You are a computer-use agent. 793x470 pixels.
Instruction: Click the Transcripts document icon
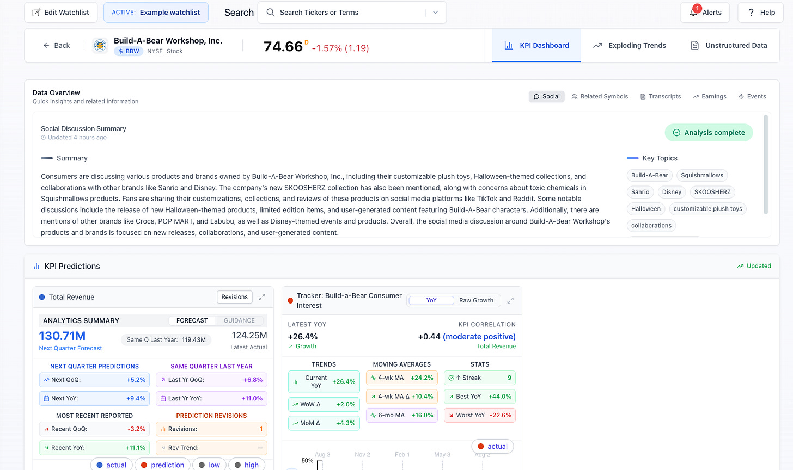[x=643, y=97]
